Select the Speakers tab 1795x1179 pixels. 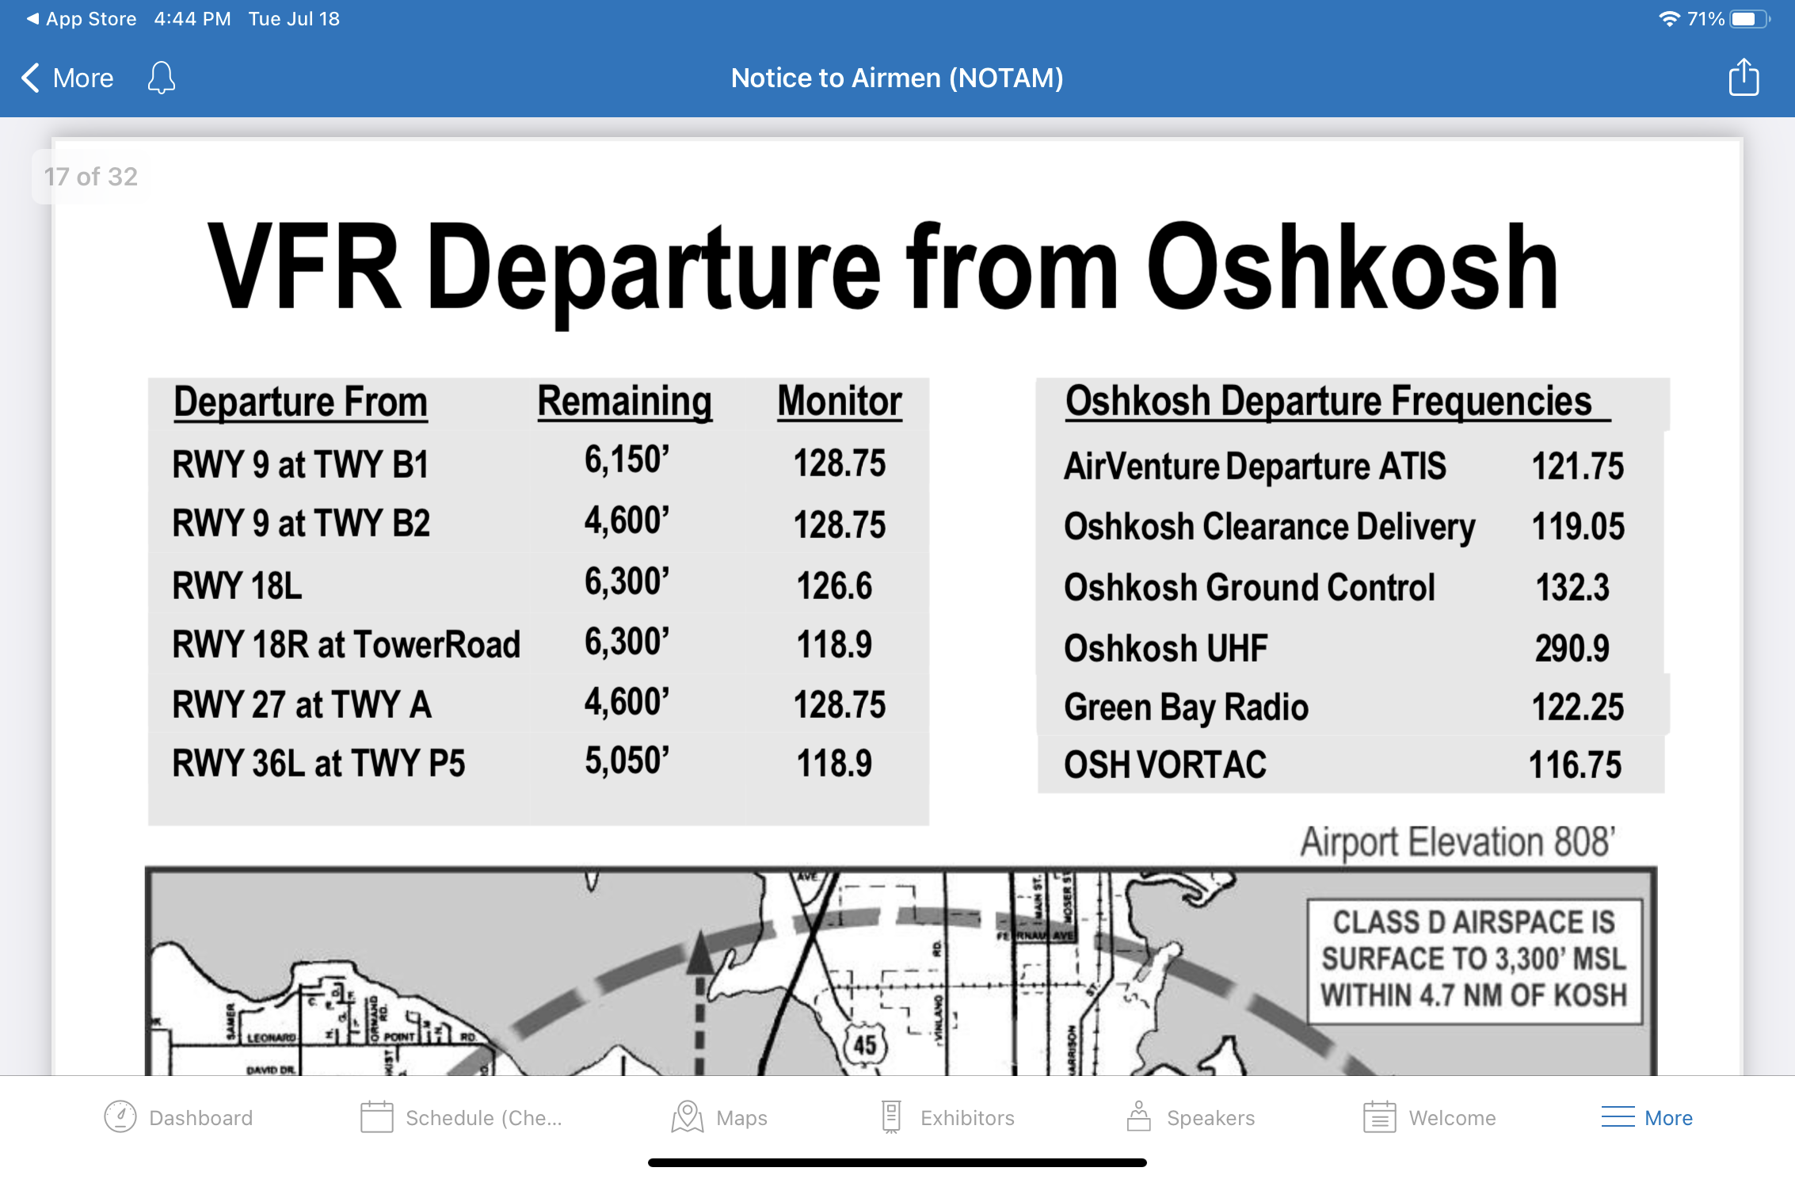coord(1191,1117)
